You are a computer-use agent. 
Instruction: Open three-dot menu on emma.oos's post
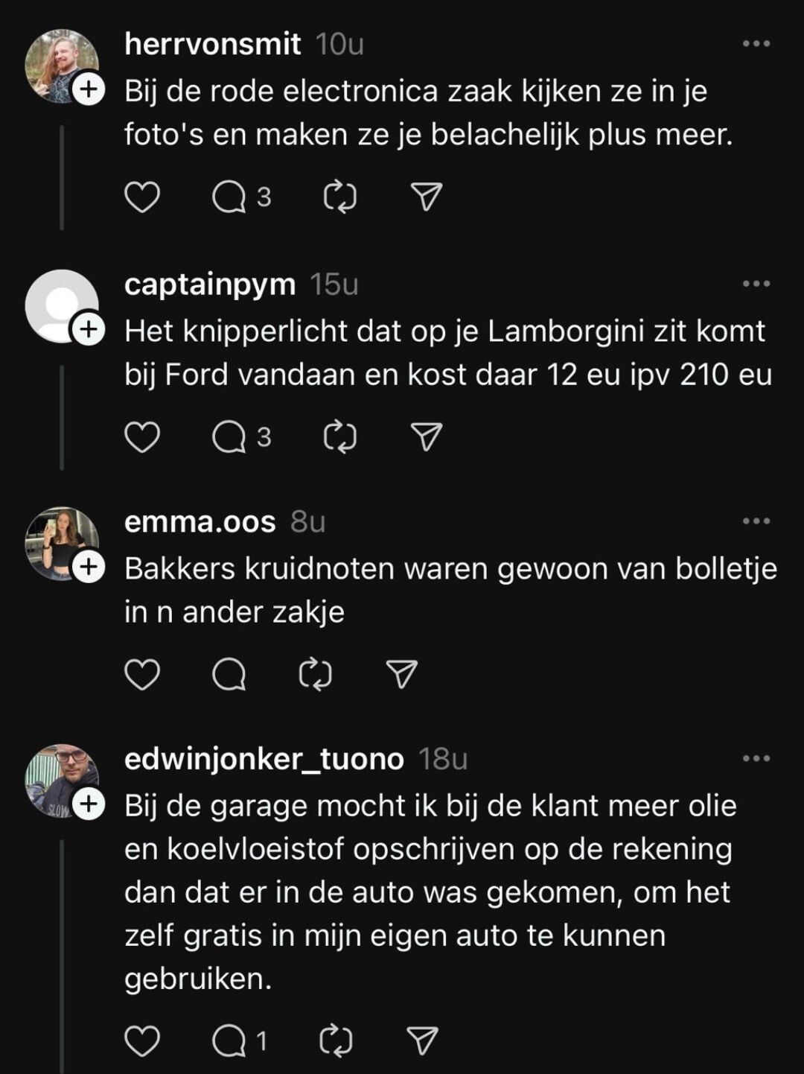click(756, 521)
